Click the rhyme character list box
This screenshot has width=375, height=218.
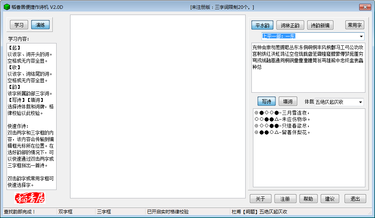pos(308,68)
